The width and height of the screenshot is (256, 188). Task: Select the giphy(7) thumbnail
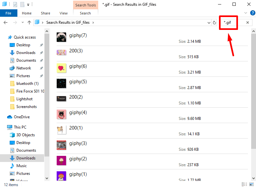(62, 37)
